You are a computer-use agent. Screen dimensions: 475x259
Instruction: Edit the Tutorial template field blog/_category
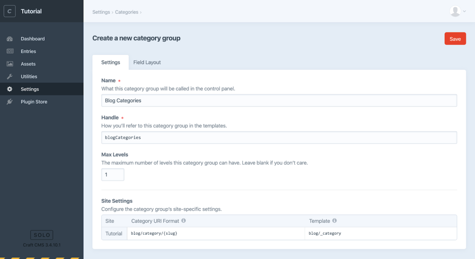pos(381,233)
